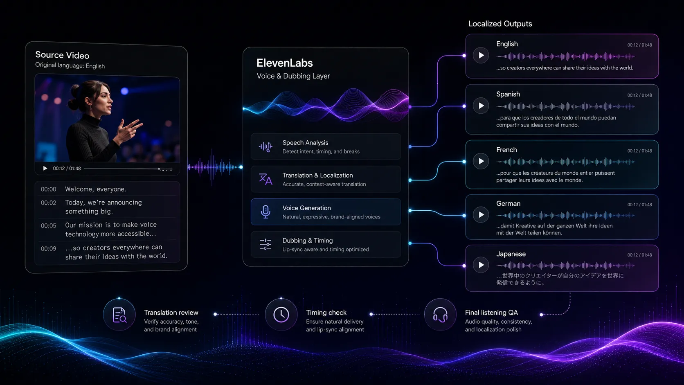This screenshot has width=684, height=385.
Task: Play the source video
Action: [x=45, y=169]
